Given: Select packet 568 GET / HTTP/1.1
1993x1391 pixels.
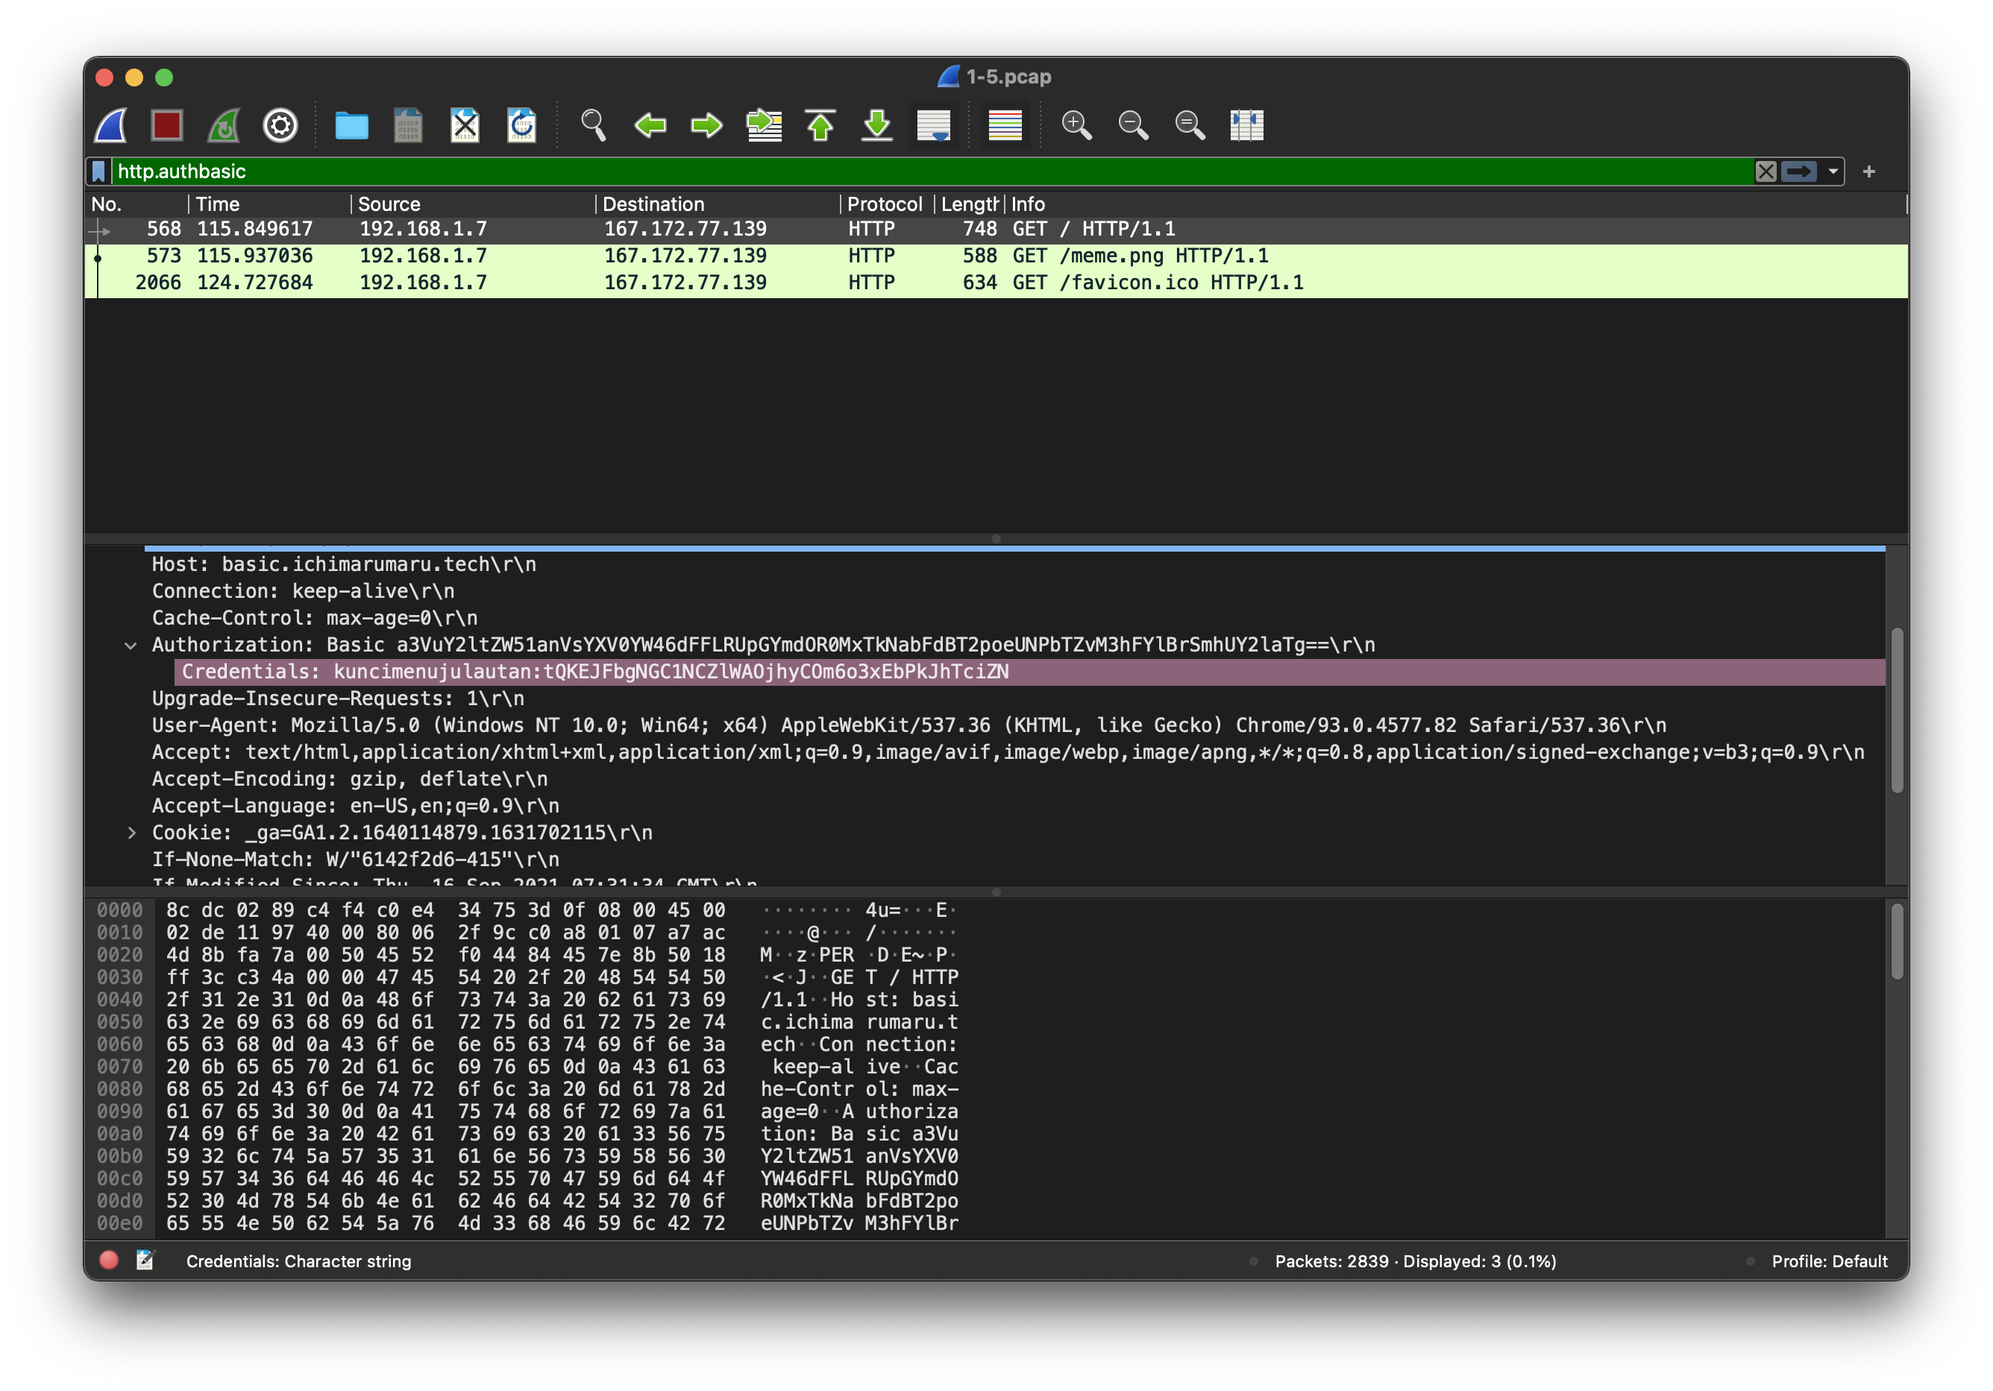Looking at the screenshot, I should pyautogui.click(x=996, y=229).
